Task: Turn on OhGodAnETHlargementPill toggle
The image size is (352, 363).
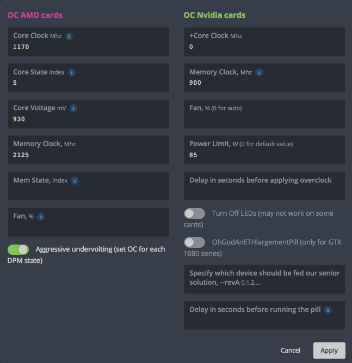Action: click(x=194, y=242)
